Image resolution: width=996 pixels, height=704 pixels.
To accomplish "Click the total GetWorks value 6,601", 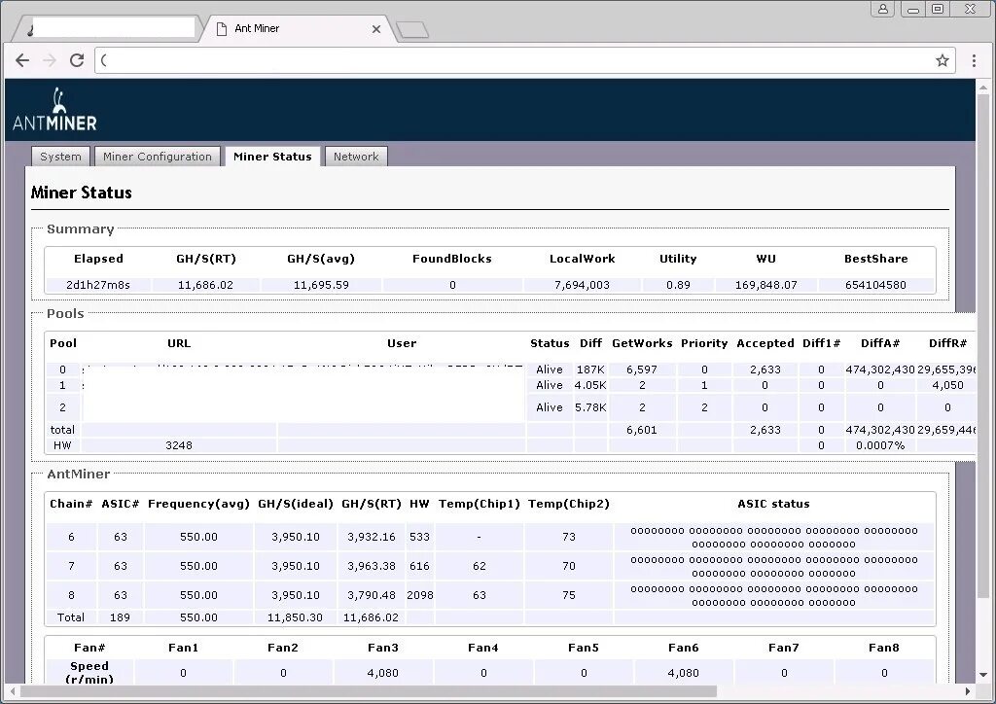I will (x=642, y=430).
